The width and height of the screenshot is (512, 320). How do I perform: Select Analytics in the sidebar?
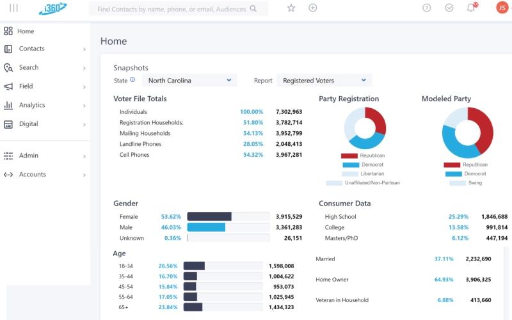click(32, 105)
